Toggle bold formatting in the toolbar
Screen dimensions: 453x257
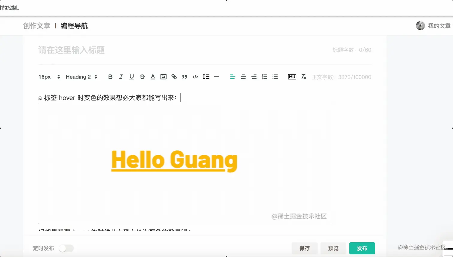click(x=110, y=77)
